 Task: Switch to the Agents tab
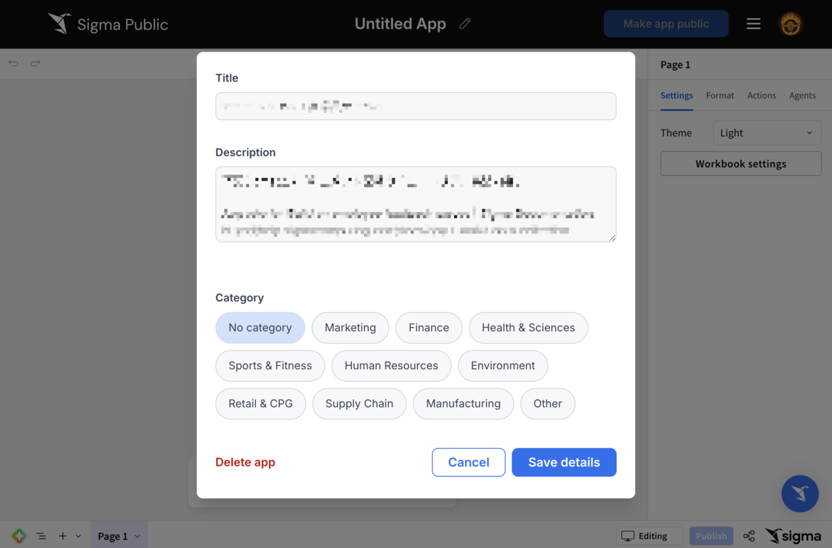coord(802,96)
